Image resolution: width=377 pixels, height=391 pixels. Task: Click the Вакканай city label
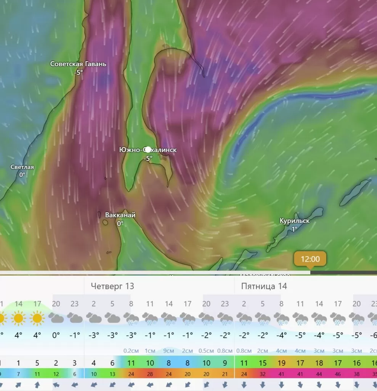120,215
